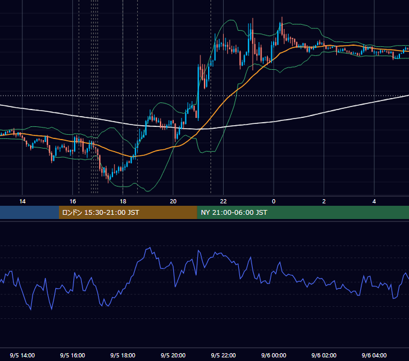
Task: Click the 20 hour label on price chart axis
Action: point(173,202)
